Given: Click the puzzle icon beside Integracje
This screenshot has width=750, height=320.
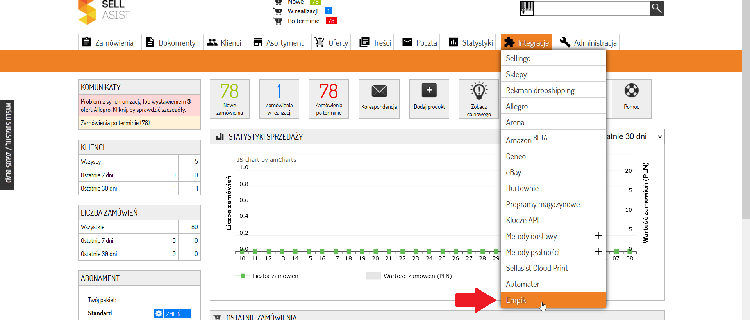Looking at the screenshot, I should (509, 42).
